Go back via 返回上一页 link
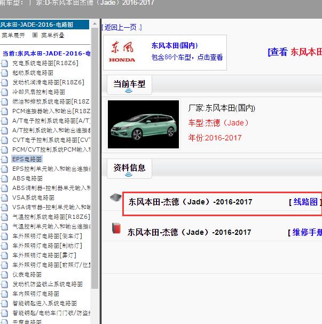322x324 pixels. (x=122, y=27)
